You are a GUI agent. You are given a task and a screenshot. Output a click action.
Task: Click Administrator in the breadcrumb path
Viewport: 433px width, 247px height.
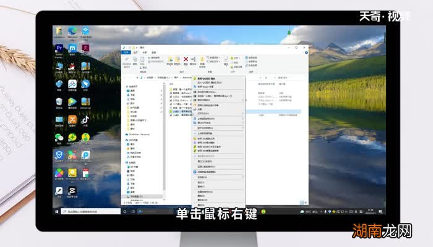187,78
